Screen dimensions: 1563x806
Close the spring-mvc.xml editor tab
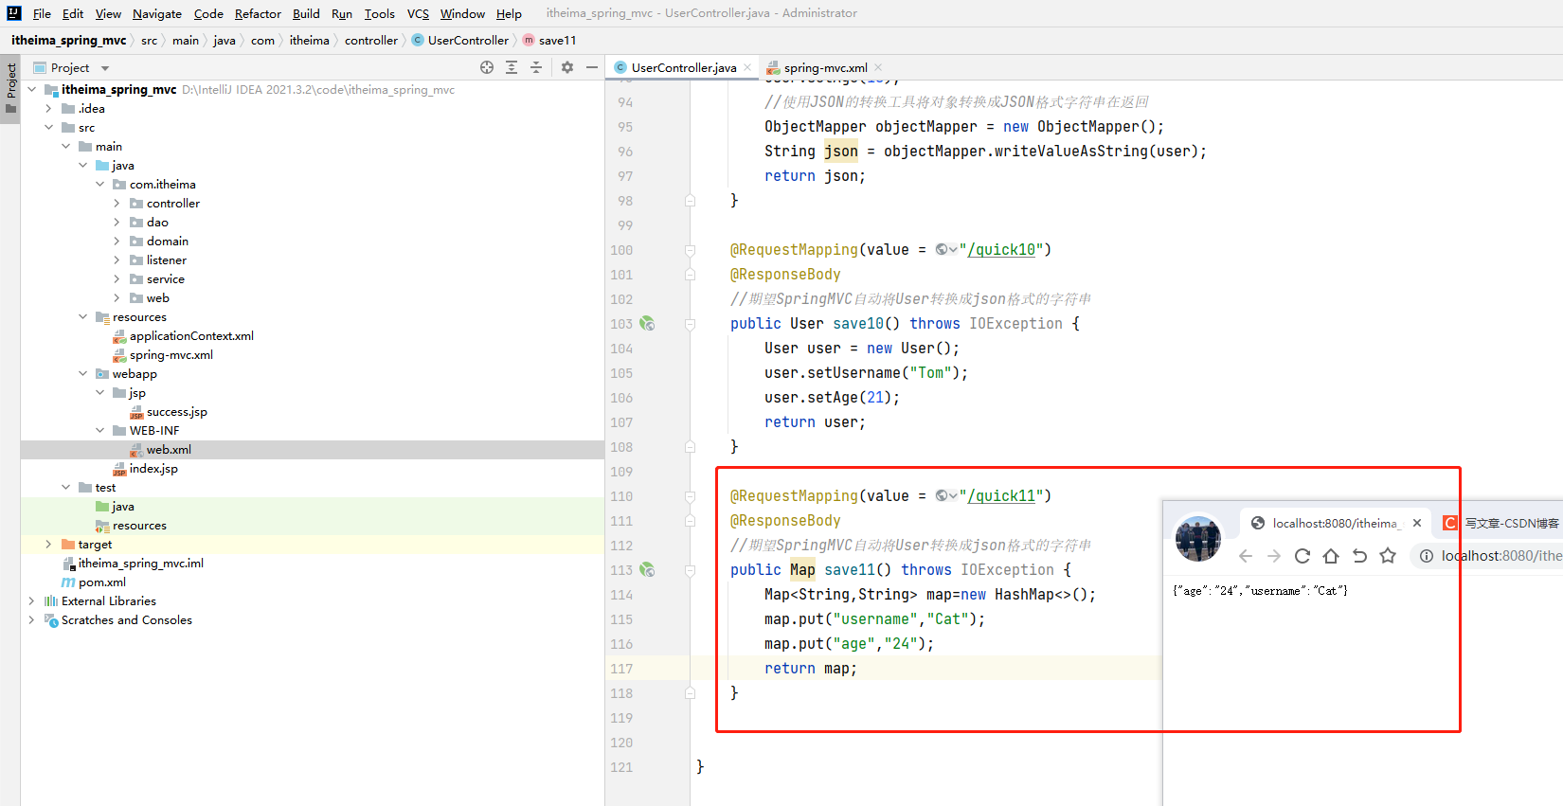tap(878, 67)
